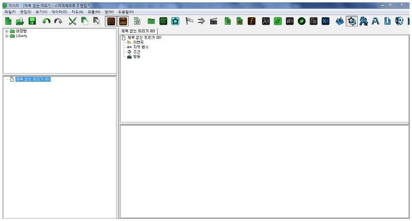Select the 이벤트 node
The height and width of the screenshot is (221, 412).
(x=138, y=42)
